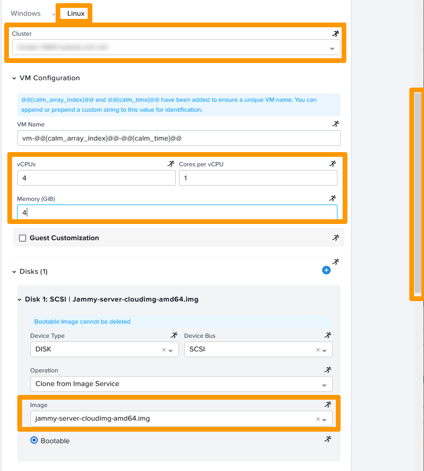Open the Cluster dropdown
Viewport: 424px width, 471px height.
pos(176,48)
